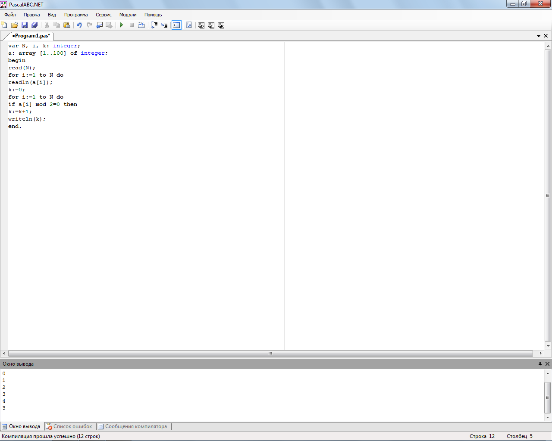This screenshot has height=441, width=552.
Task: Open the Правка menu
Action: [32, 15]
